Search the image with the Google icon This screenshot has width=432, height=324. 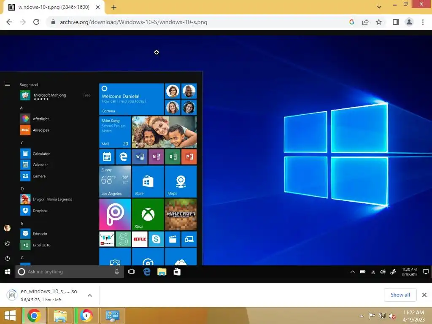(x=351, y=22)
